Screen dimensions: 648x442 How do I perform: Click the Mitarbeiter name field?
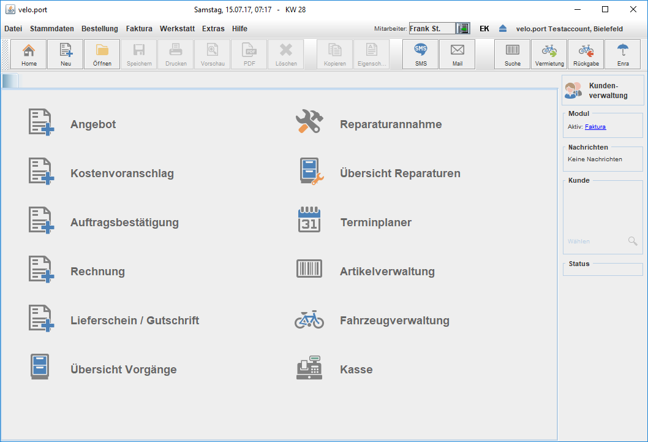click(x=432, y=29)
